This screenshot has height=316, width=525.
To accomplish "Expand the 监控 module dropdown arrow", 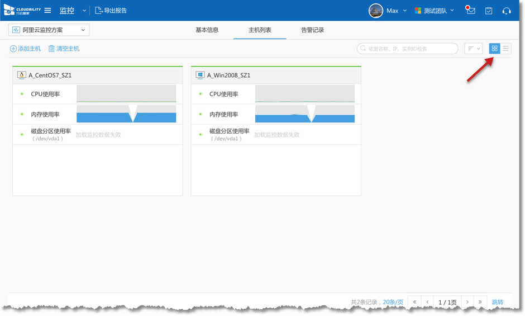I will [x=84, y=11].
